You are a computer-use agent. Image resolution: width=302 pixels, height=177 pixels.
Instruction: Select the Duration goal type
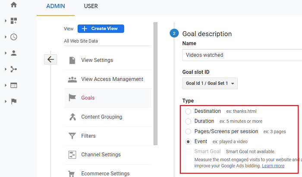[x=188, y=121]
